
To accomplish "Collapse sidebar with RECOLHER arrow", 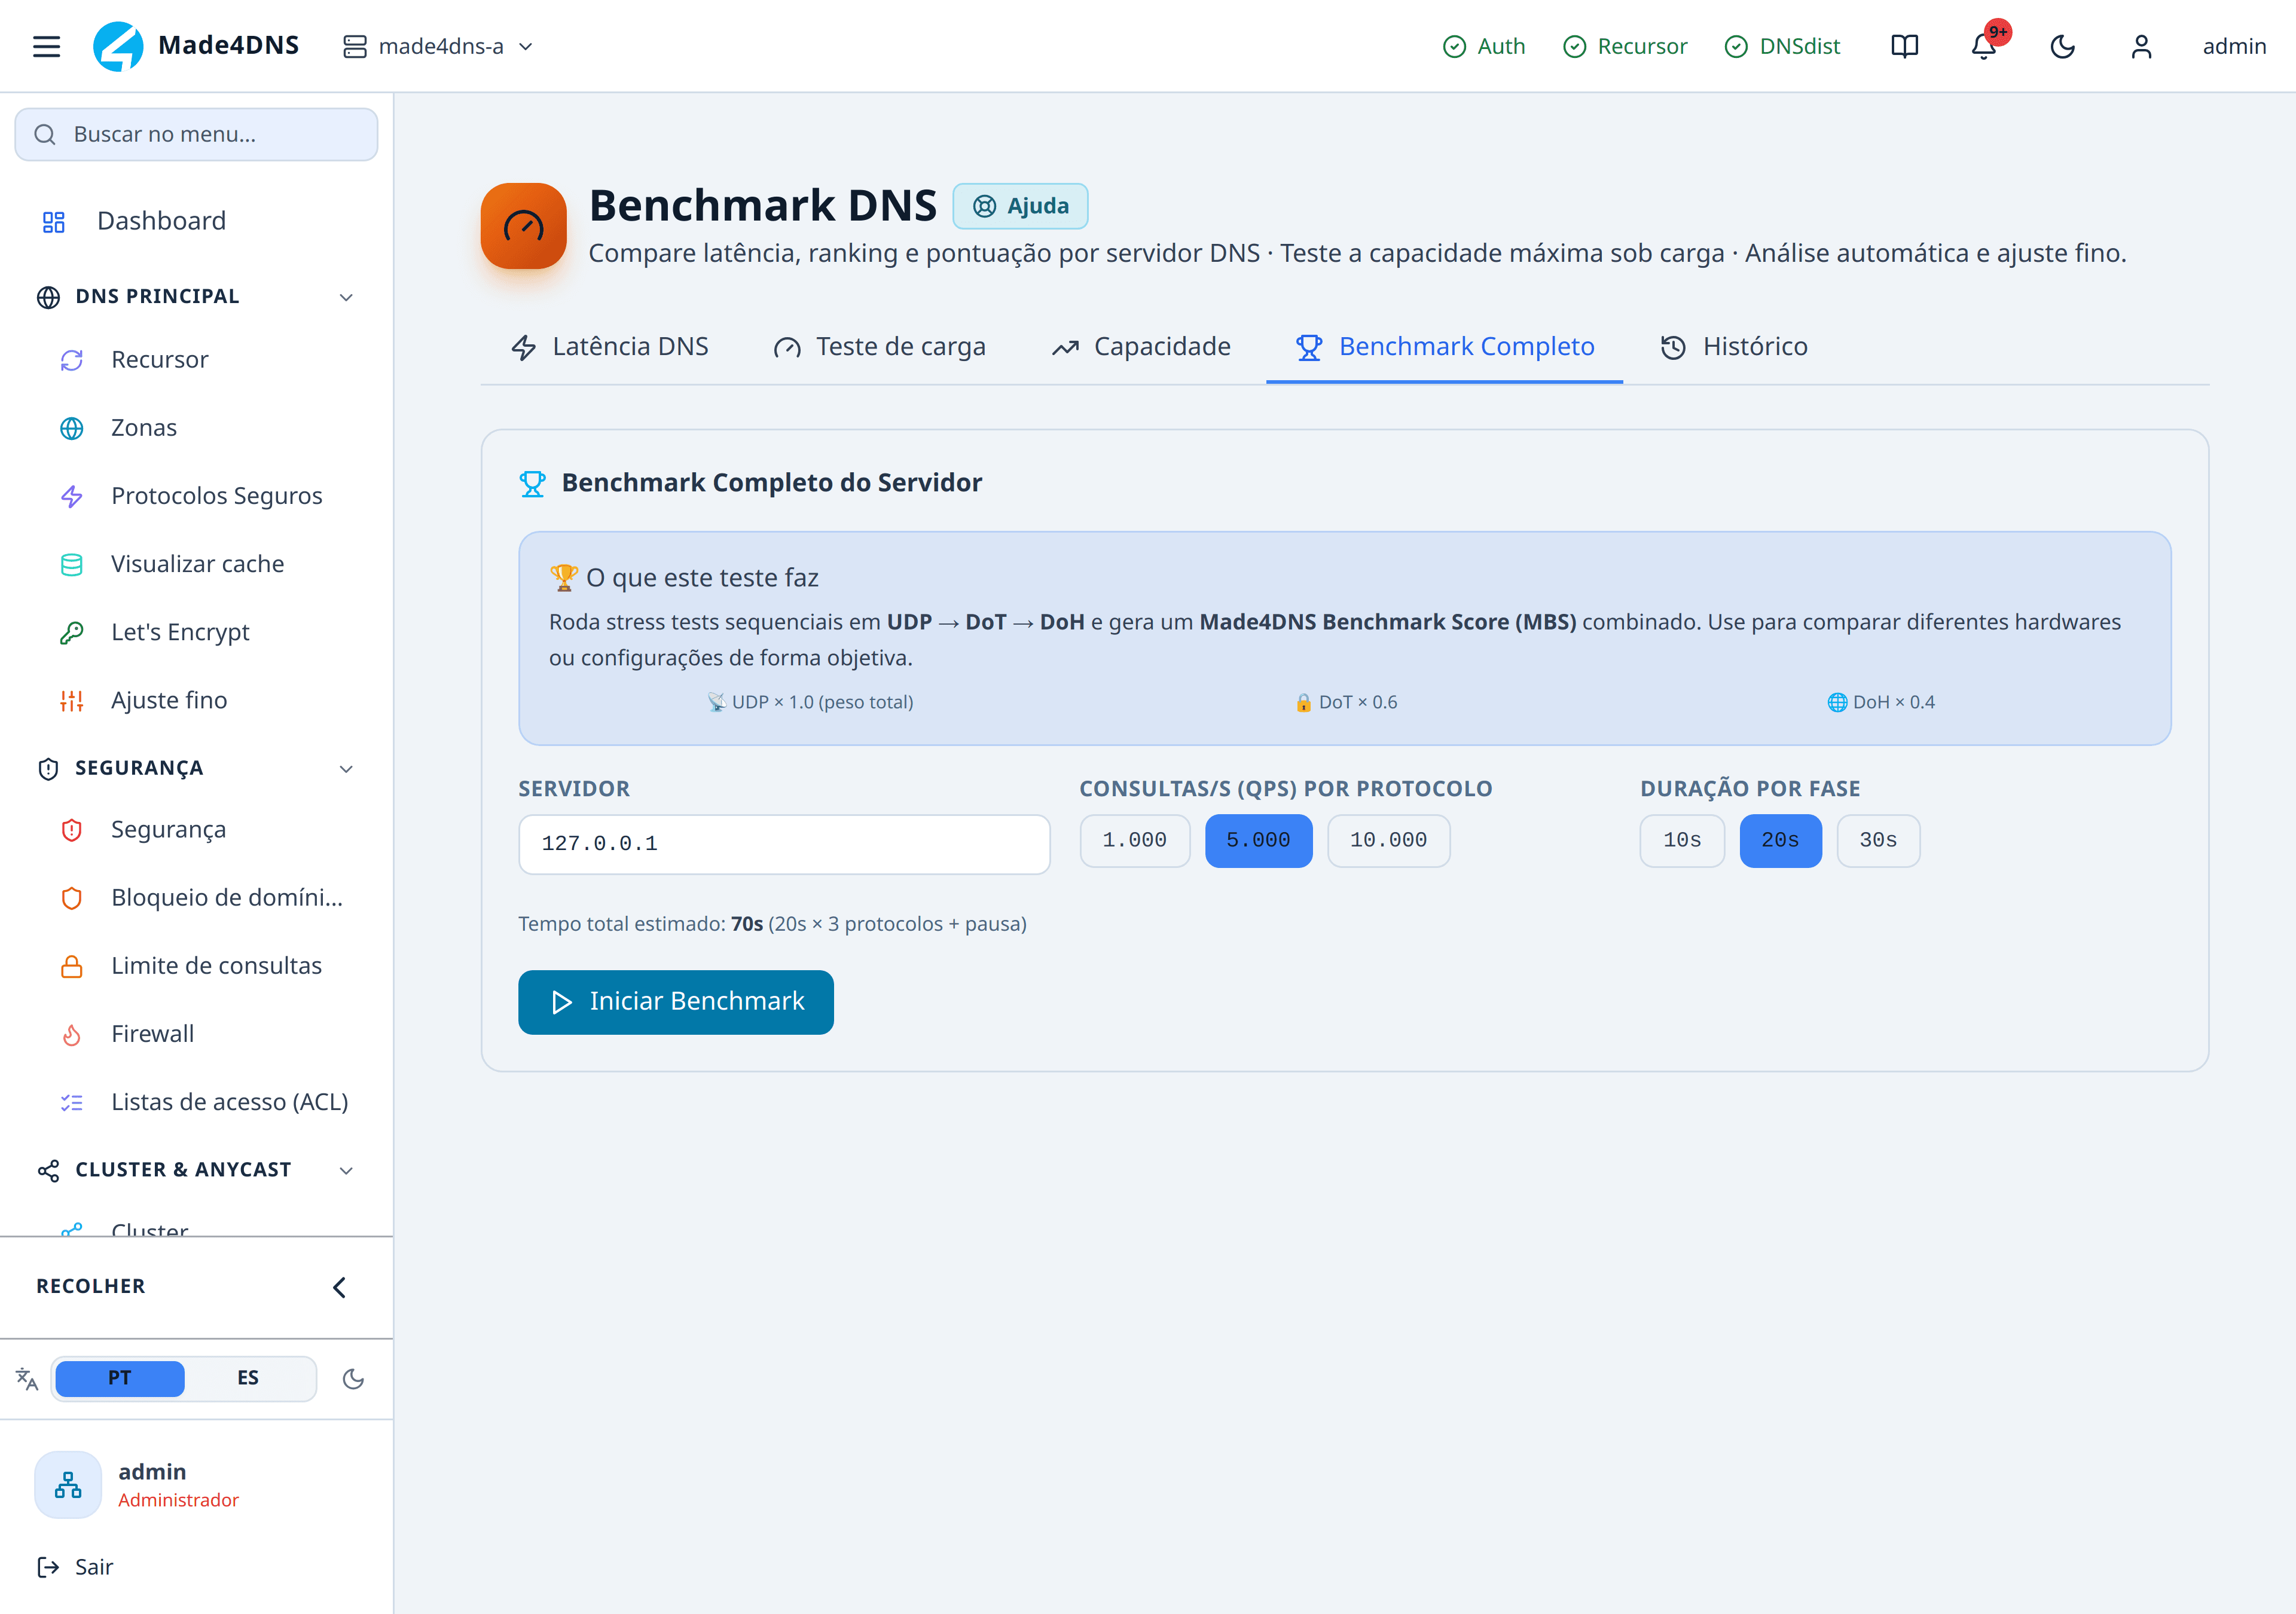I will pyautogui.click(x=339, y=1287).
